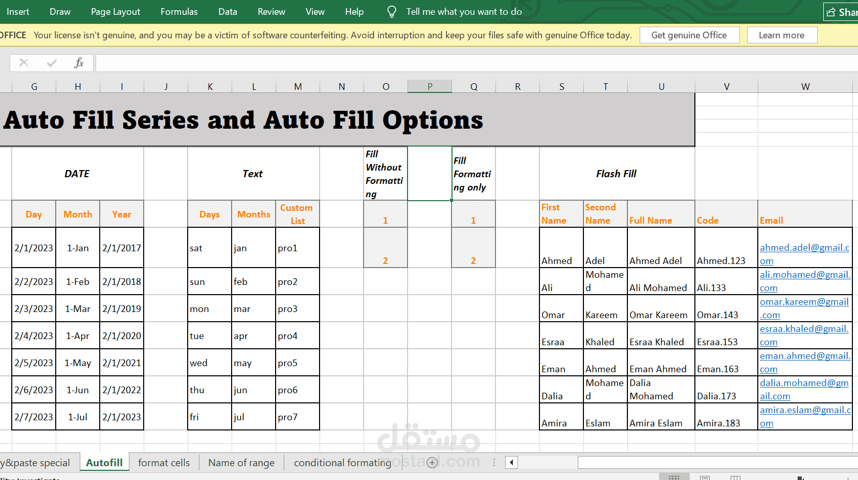Select the first name cell 'Esraa'

click(561, 335)
